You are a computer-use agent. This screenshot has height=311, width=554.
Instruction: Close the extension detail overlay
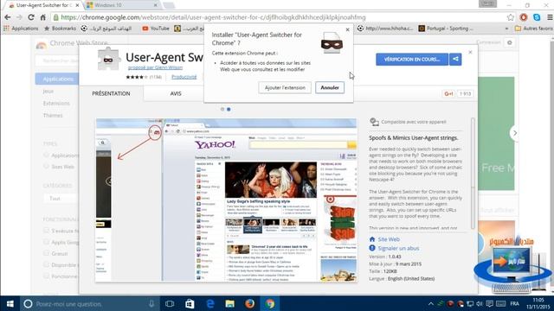point(470,52)
